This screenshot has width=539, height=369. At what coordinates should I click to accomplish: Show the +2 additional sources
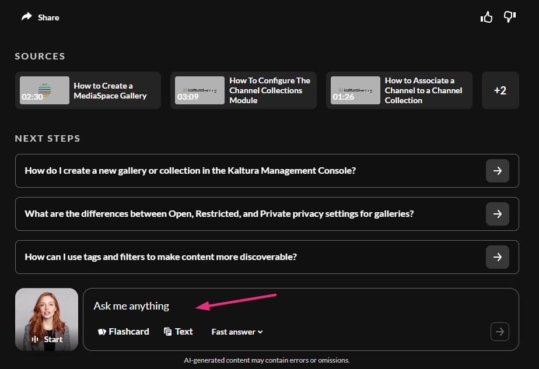(500, 90)
